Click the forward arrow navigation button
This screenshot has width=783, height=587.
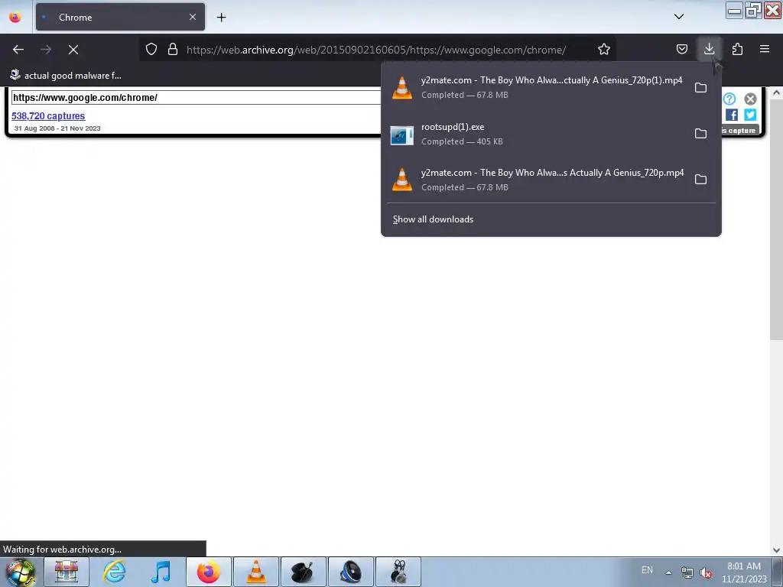tap(46, 50)
